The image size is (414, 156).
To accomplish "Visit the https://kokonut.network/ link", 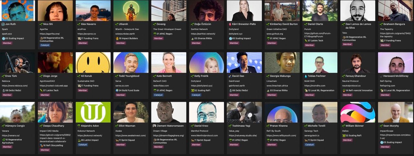I will (90, 136).
